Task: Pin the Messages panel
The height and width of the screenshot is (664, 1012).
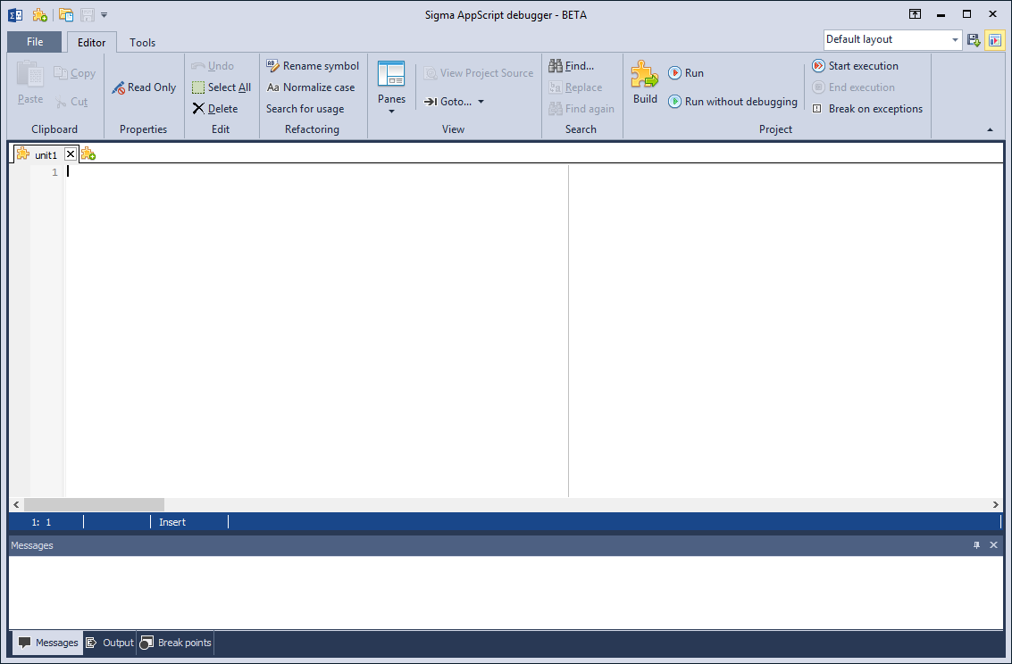Action: pyautogui.click(x=976, y=545)
